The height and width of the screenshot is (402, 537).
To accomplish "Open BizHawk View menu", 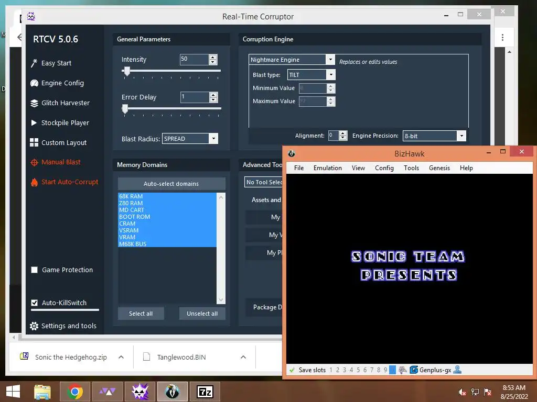I will (x=358, y=168).
